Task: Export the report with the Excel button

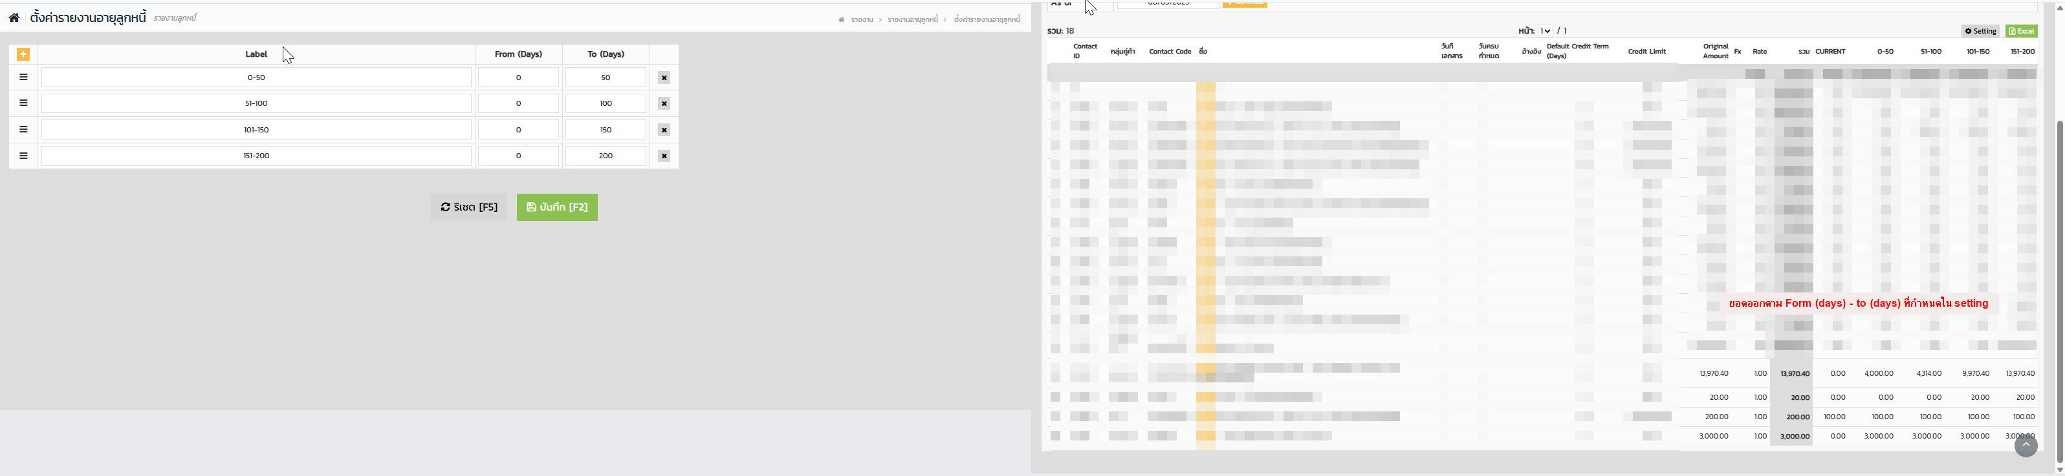Action: pos(2021,31)
